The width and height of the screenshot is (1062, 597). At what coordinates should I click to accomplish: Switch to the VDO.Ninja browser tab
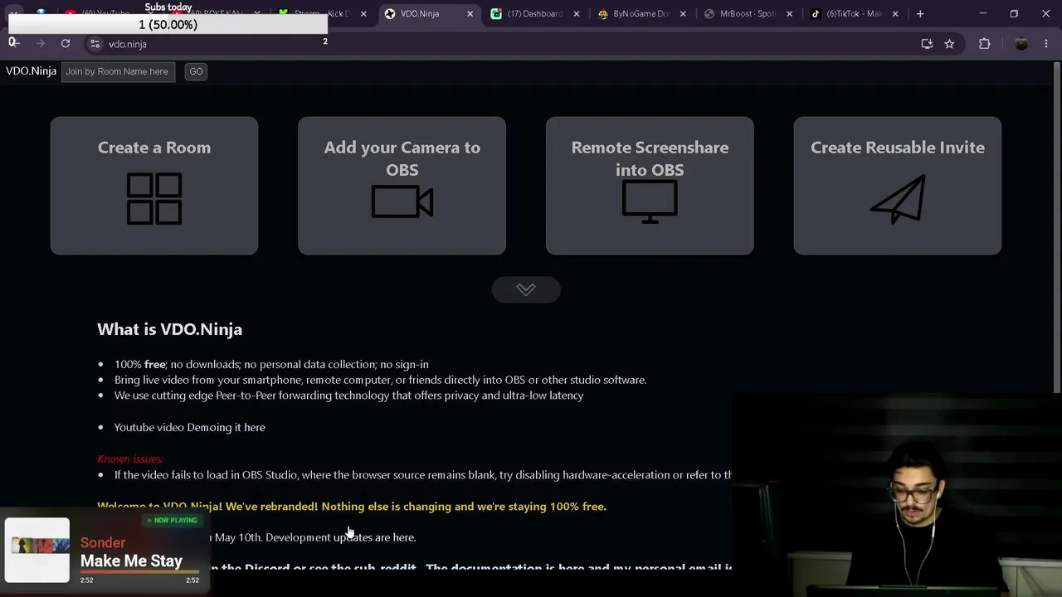tap(429, 14)
